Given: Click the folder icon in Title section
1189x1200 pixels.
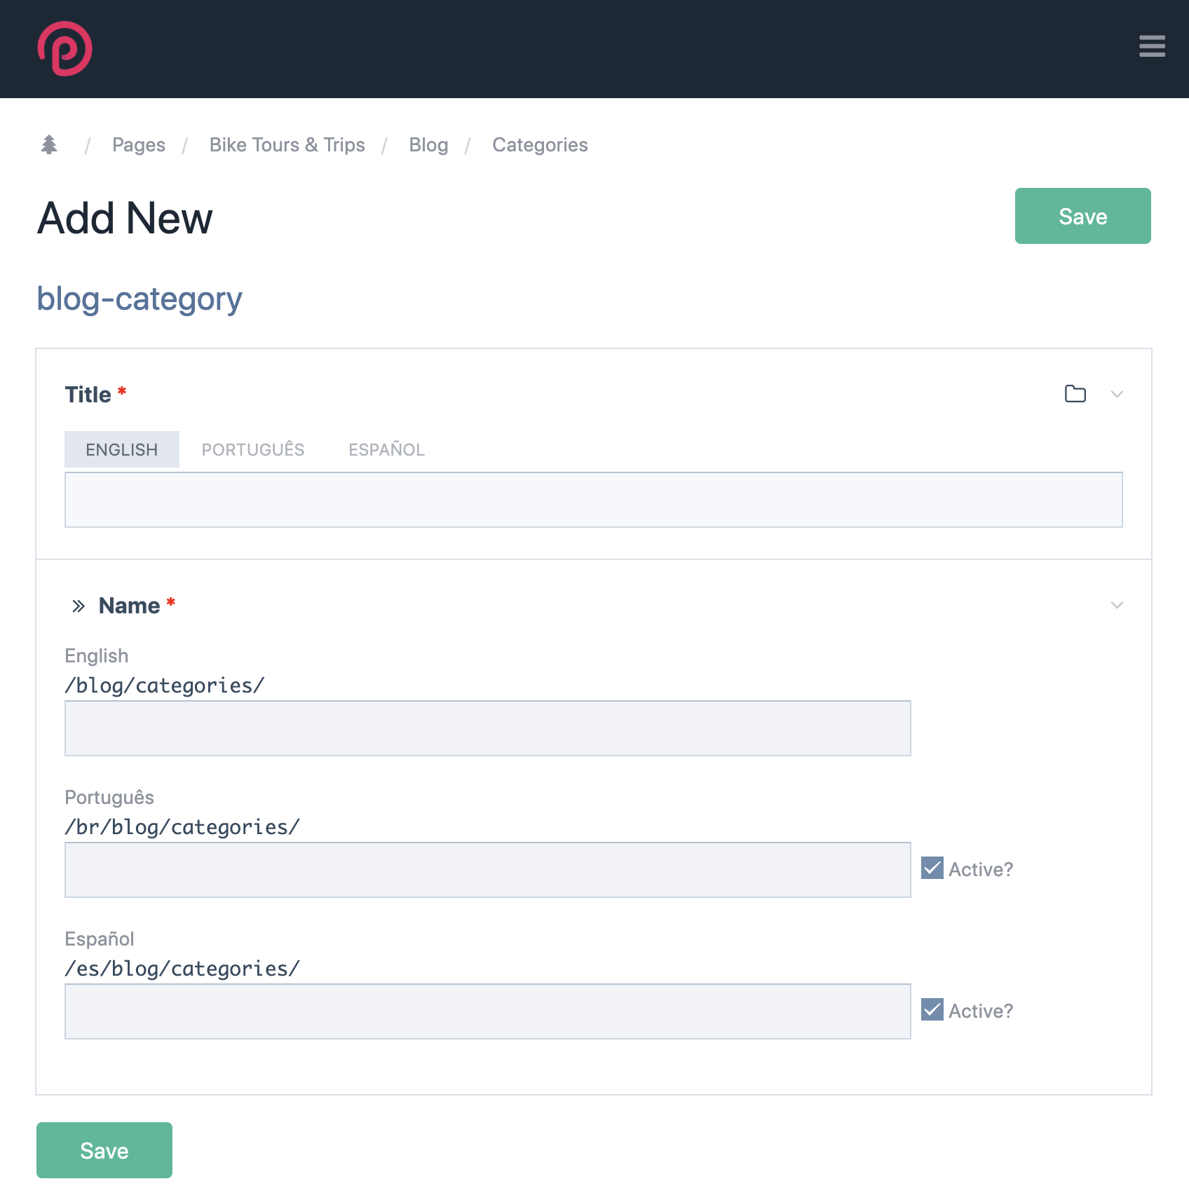Looking at the screenshot, I should click(1075, 394).
